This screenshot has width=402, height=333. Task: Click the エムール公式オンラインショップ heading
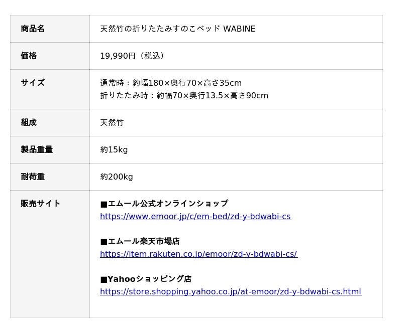[164, 204]
